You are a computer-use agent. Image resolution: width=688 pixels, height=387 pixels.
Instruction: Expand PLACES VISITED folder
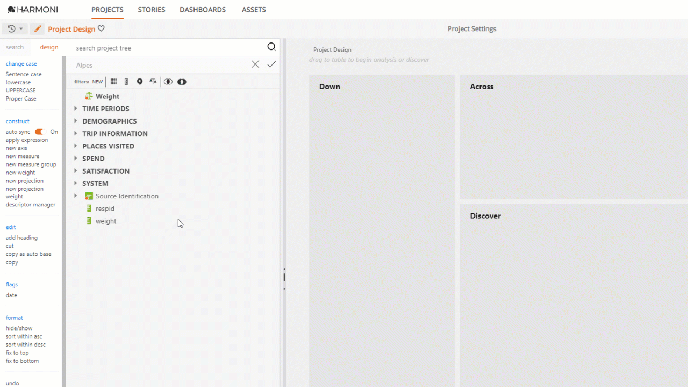(76, 146)
